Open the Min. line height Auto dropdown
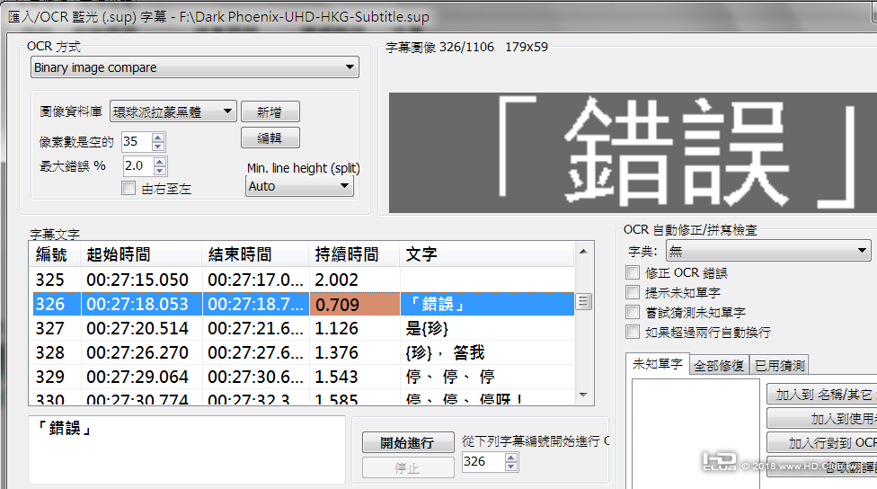 (x=299, y=186)
